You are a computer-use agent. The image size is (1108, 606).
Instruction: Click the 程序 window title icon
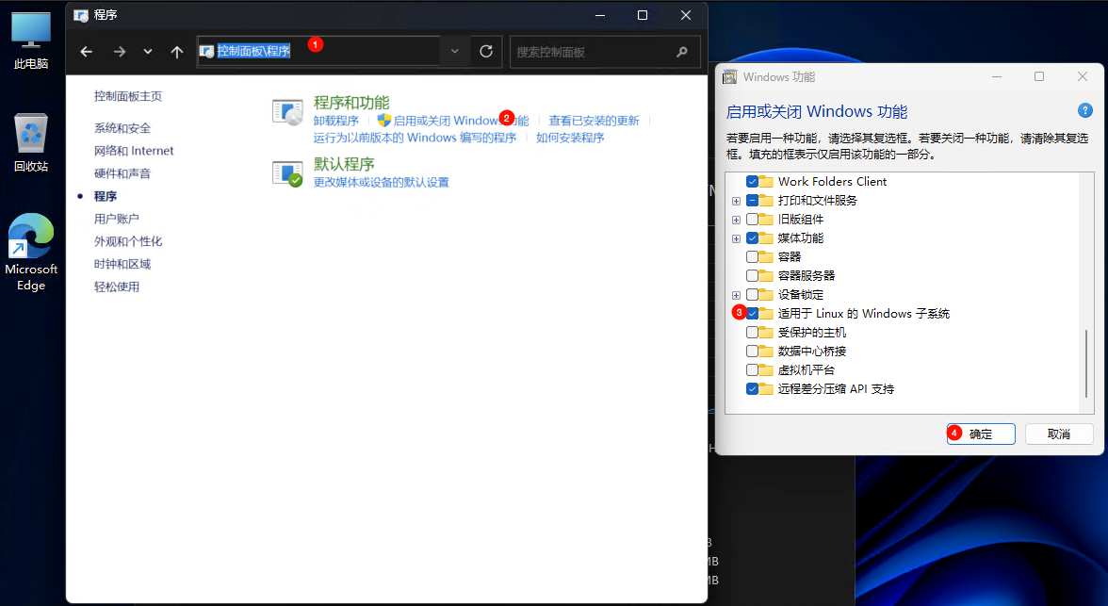[x=81, y=15]
